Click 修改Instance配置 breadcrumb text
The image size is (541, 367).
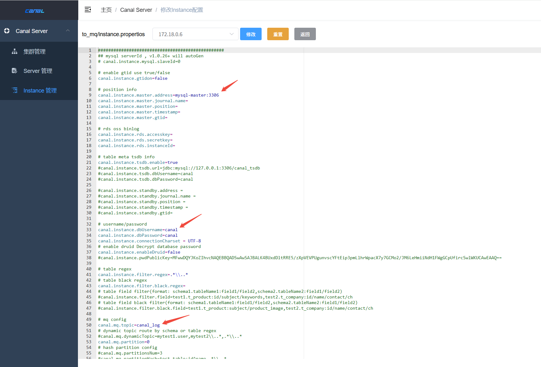point(182,10)
